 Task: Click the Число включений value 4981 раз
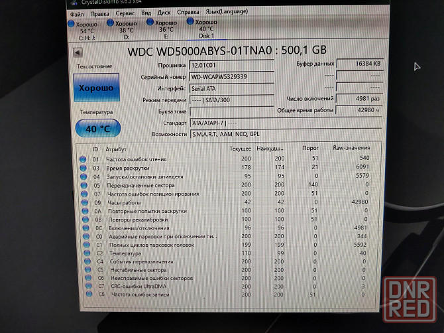click(359, 98)
